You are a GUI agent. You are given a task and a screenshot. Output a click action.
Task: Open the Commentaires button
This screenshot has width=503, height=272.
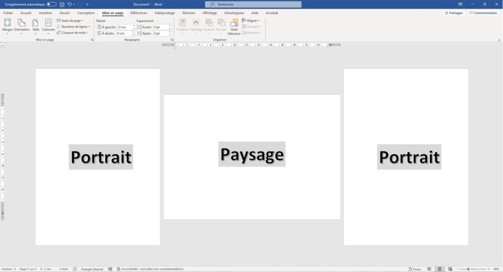[x=483, y=13]
